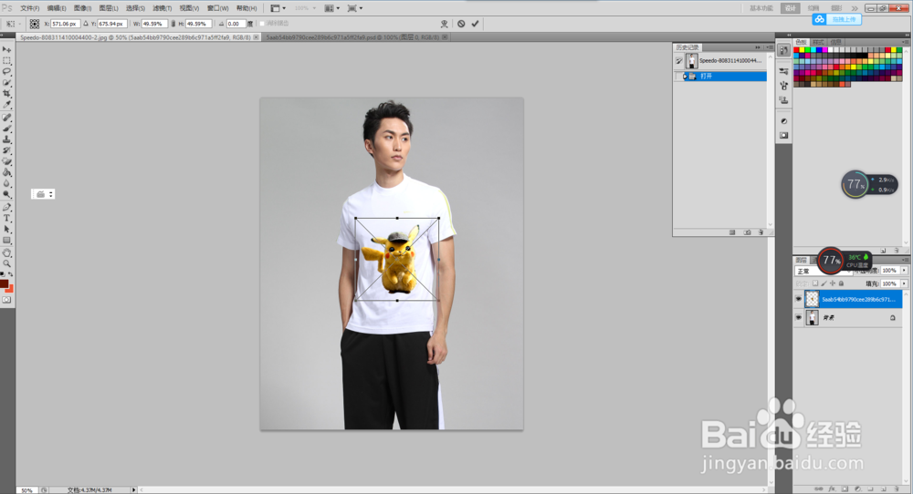The image size is (913, 494).
Task: Open the blend mode dropdown in Layers
Action: coord(823,271)
